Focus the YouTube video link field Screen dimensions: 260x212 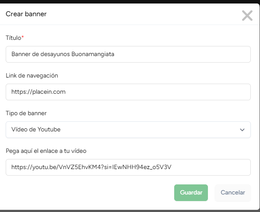pos(128,167)
